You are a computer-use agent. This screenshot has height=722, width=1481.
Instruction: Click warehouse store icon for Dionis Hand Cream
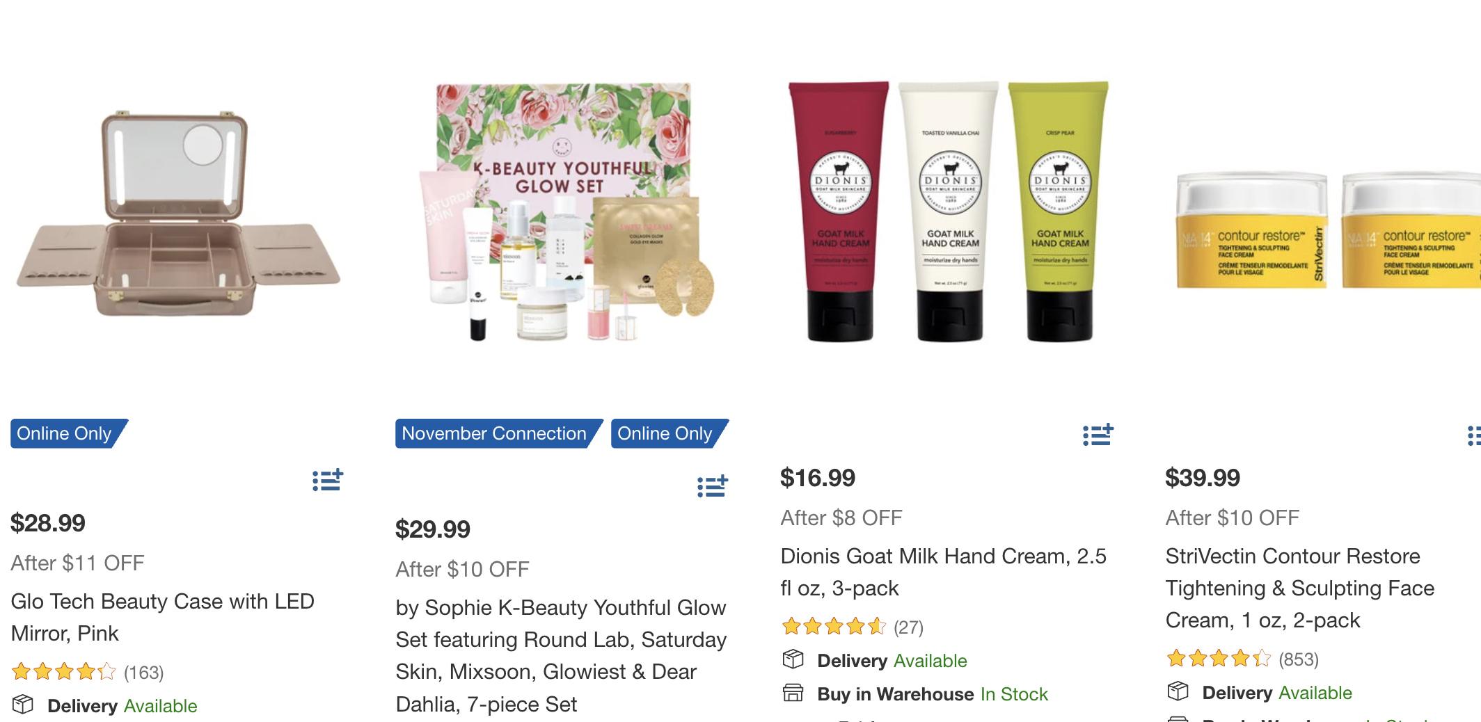(793, 692)
